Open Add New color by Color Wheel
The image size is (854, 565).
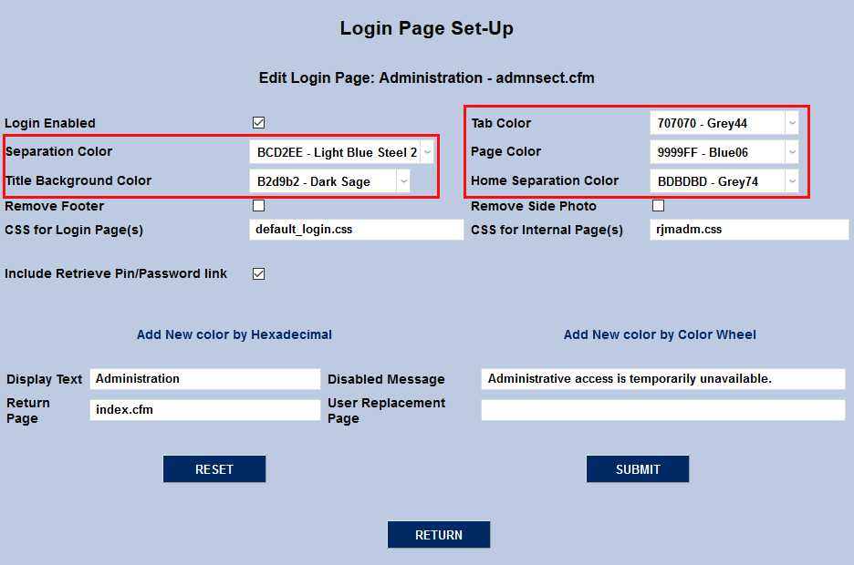pos(660,334)
